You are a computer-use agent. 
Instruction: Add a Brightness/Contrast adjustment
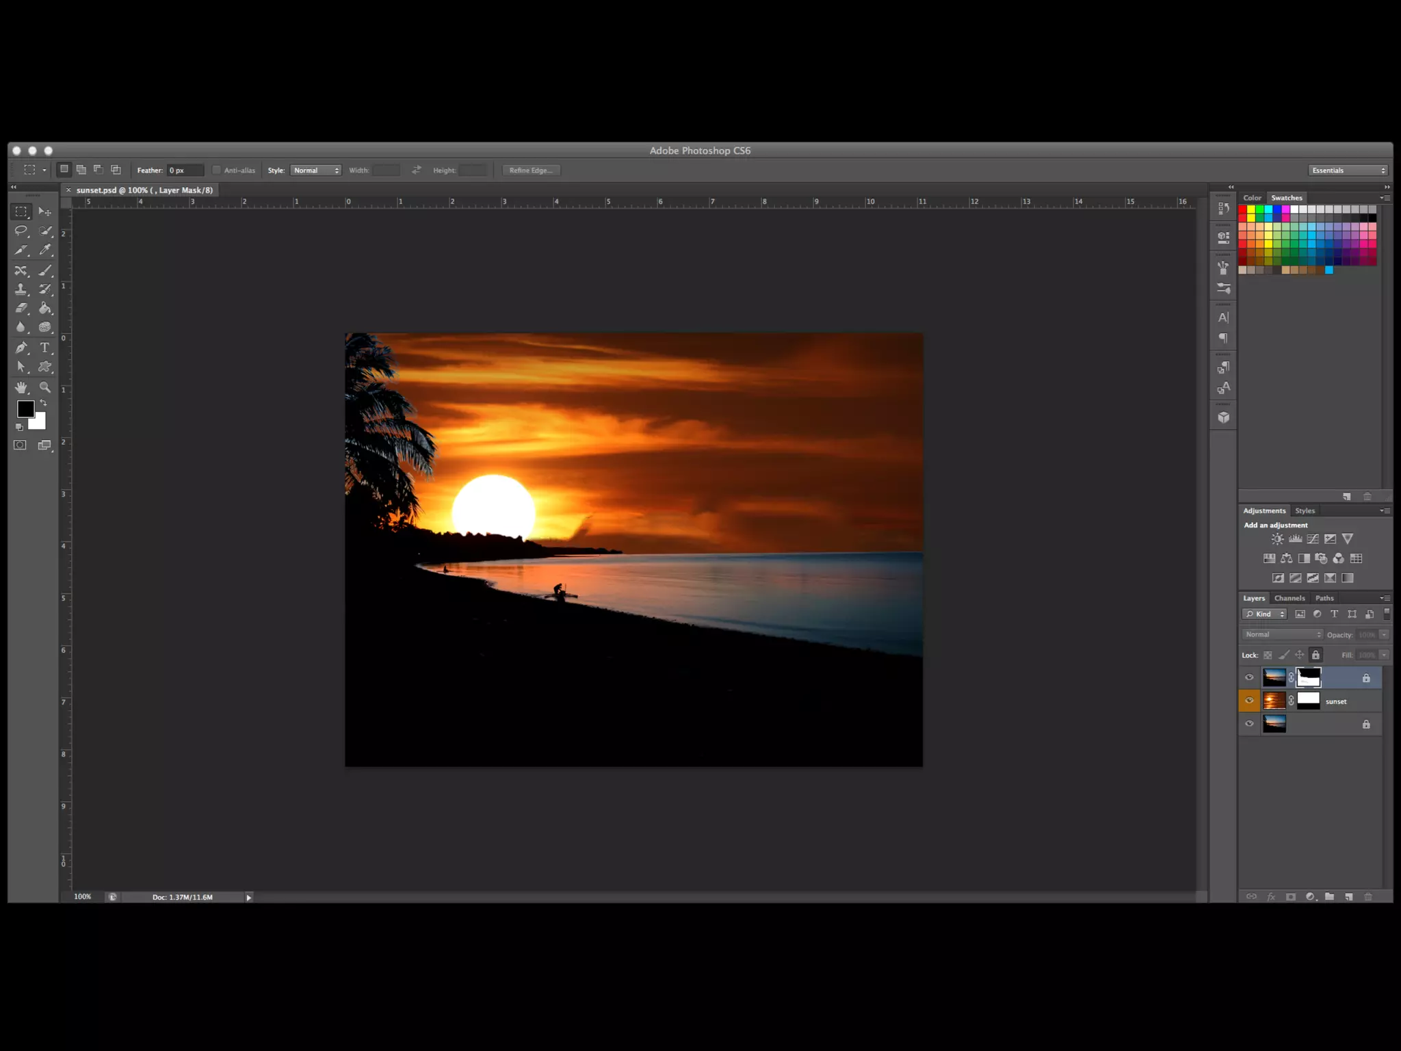pyautogui.click(x=1277, y=539)
